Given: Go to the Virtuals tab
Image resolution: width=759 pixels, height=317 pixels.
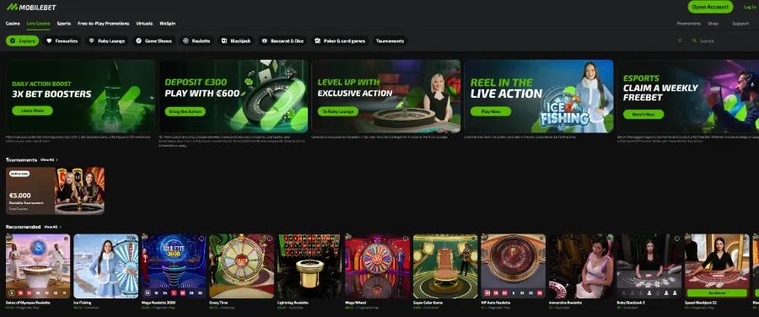Looking at the screenshot, I should pos(144,24).
